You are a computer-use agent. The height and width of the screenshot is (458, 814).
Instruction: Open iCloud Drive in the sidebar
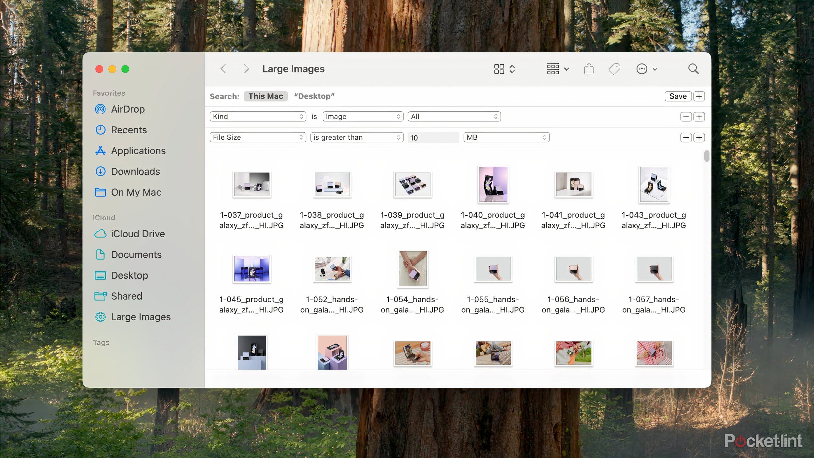(137, 234)
